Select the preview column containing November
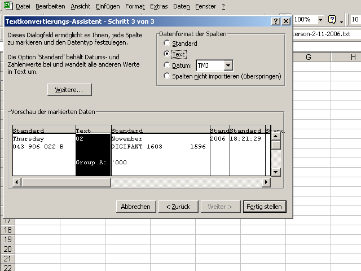This screenshot has width=361, height=271. tap(160, 151)
